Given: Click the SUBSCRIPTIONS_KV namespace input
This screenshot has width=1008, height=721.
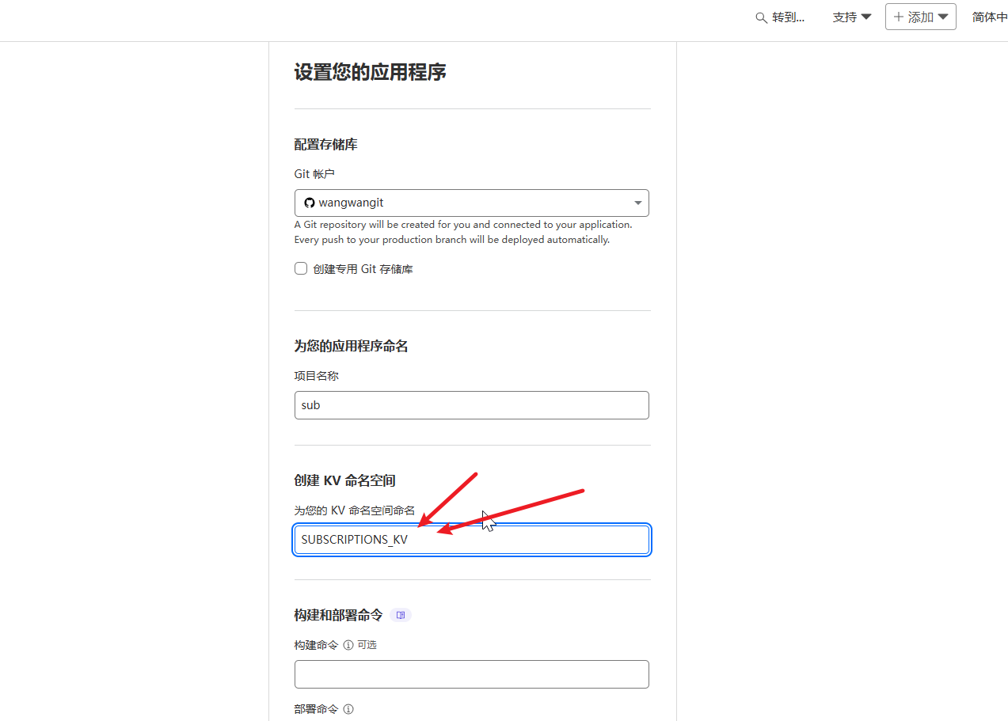Looking at the screenshot, I should click(x=472, y=540).
